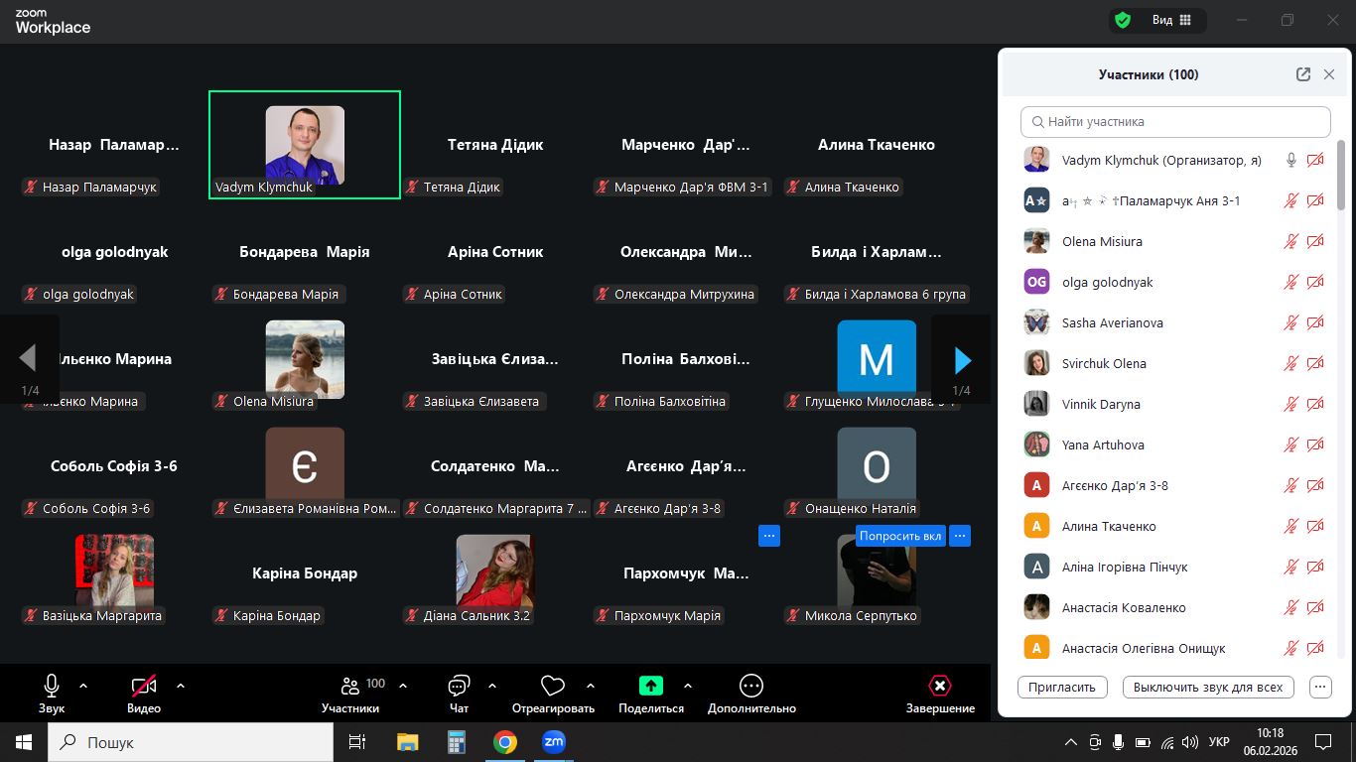Select the Онащенко Наталія tile with O avatar
Image resolution: width=1356 pixels, height=762 pixels.
point(877,466)
